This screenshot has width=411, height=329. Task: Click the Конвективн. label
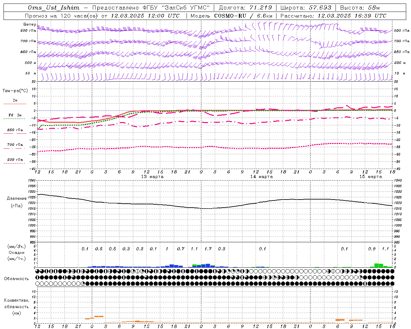pyautogui.click(x=16, y=300)
